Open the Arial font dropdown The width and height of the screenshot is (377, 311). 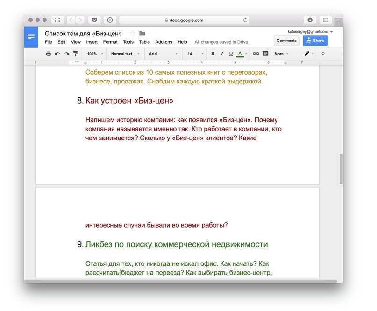tap(163, 54)
